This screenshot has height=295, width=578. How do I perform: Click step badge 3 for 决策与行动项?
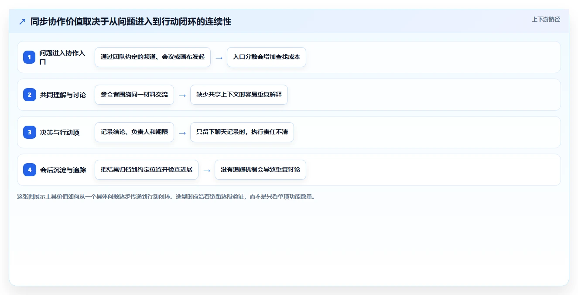29,132
